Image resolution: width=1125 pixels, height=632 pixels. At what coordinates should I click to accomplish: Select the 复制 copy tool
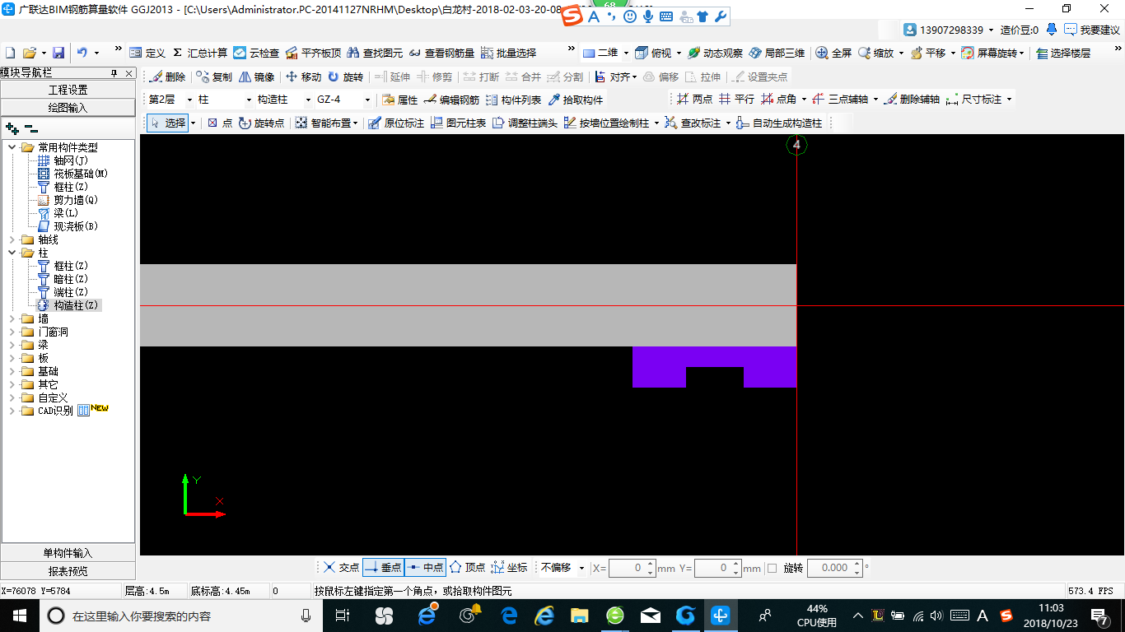[x=214, y=77]
